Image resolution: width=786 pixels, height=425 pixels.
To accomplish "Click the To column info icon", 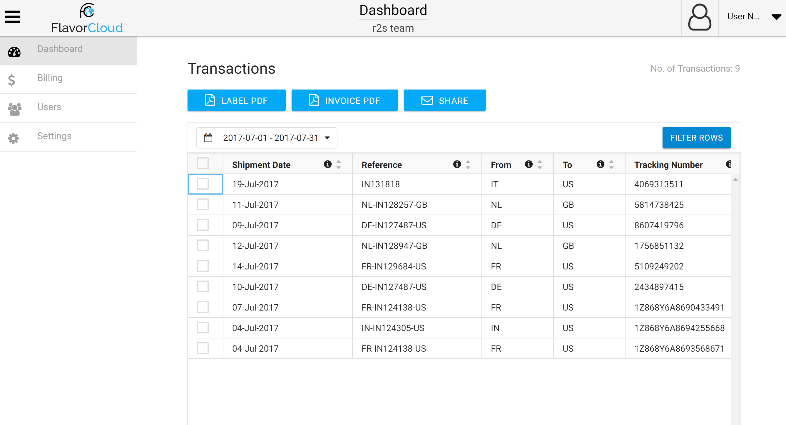I will pos(600,165).
